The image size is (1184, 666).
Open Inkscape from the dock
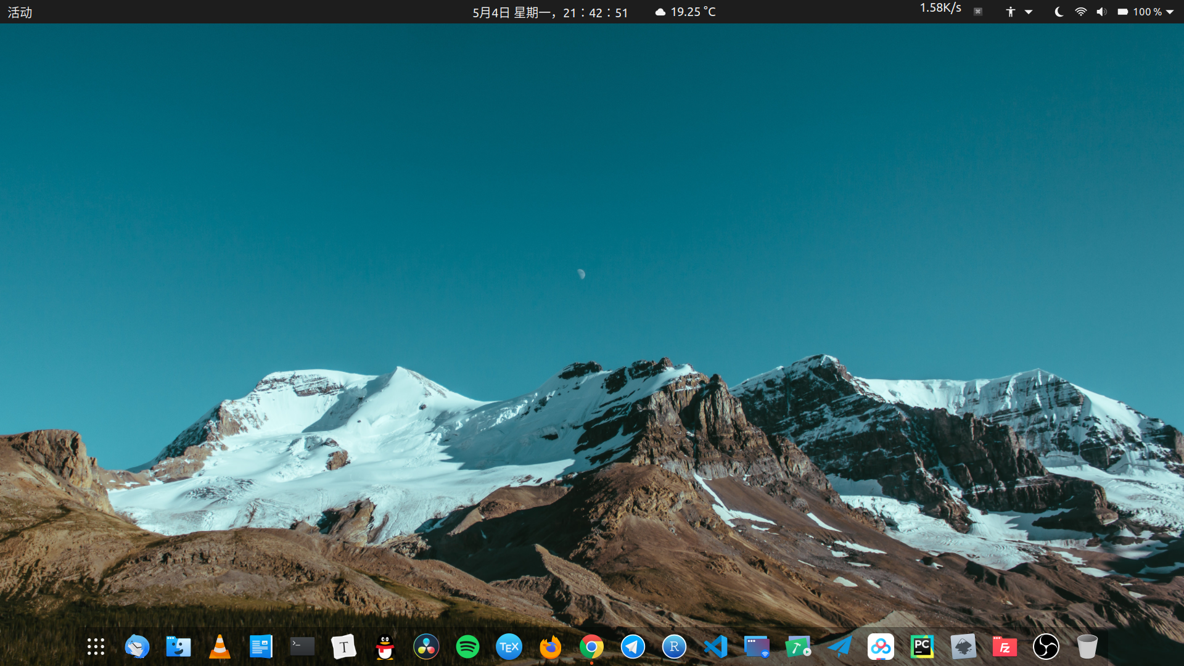(x=963, y=647)
